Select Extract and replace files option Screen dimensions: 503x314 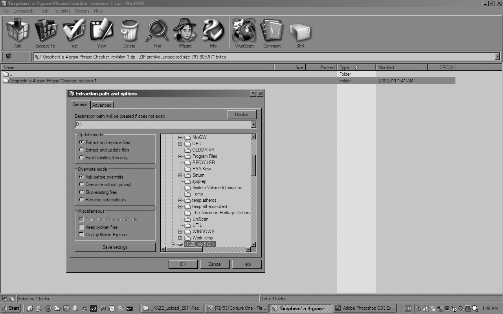coord(81,142)
